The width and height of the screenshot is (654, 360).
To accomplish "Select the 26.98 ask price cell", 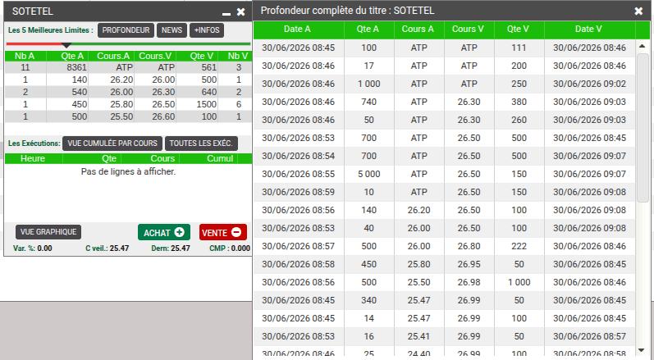I will click(469, 282).
